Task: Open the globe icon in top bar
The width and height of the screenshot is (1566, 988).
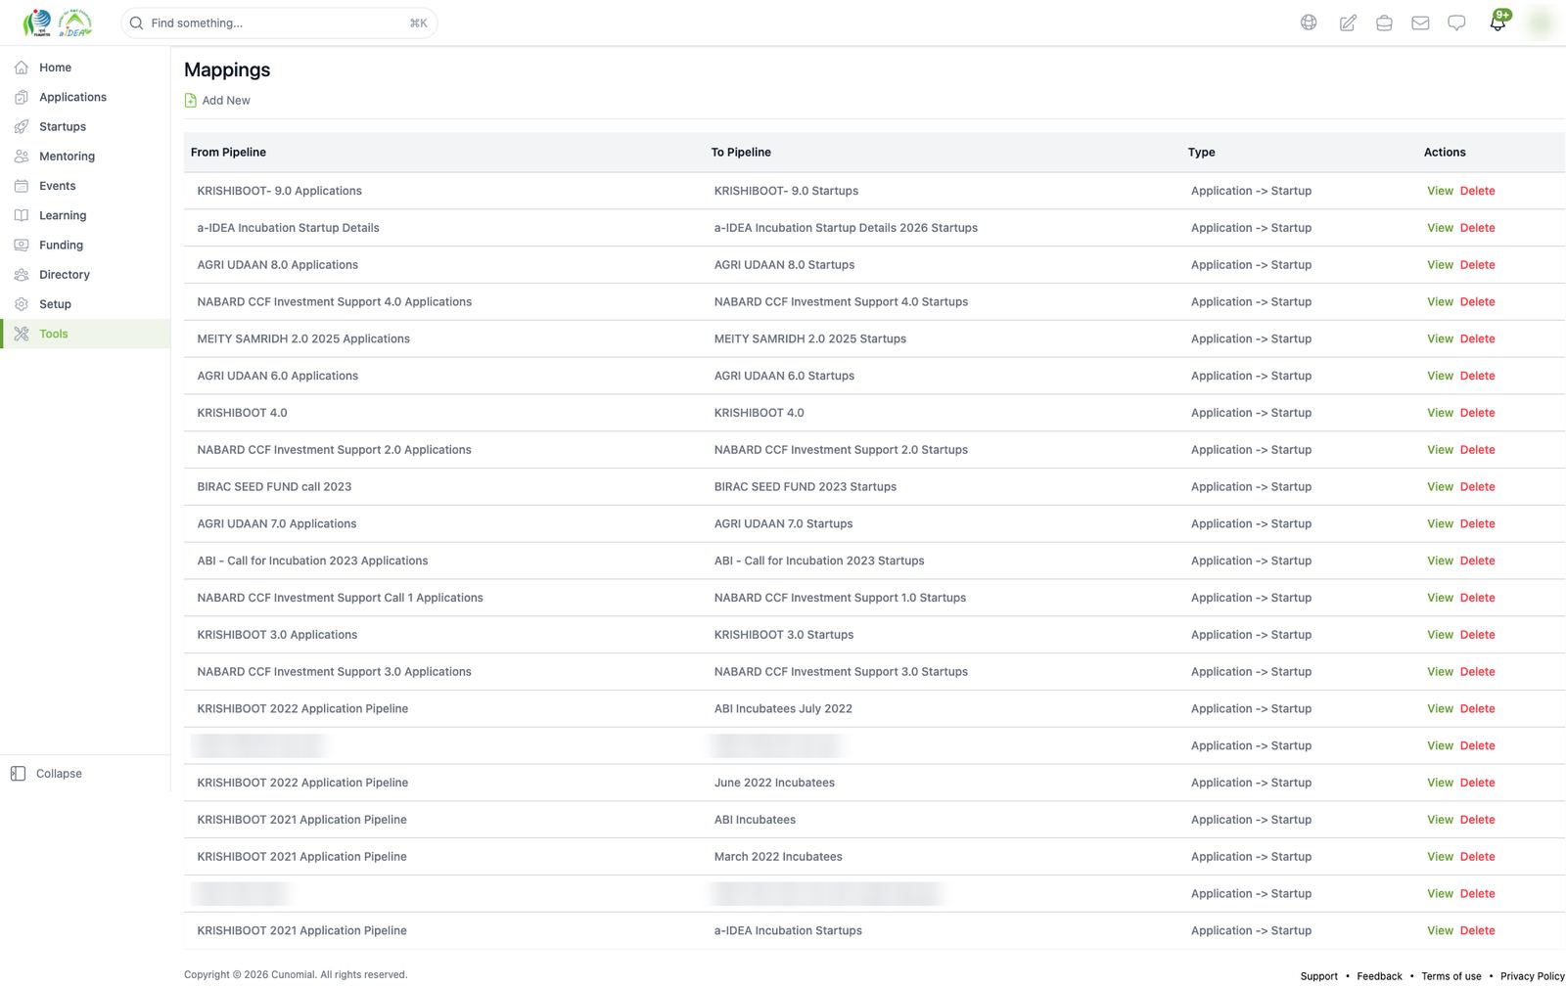Action: [1309, 22]
